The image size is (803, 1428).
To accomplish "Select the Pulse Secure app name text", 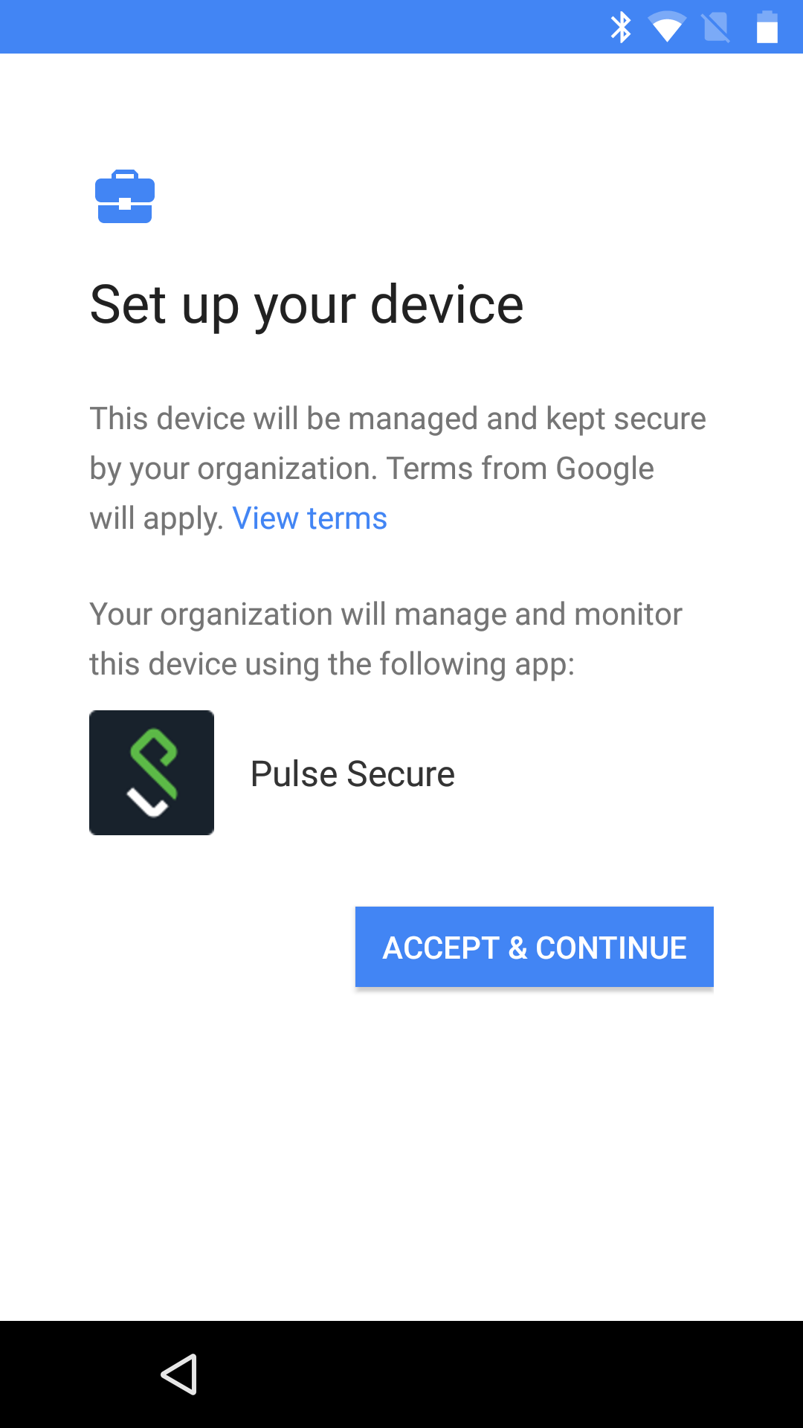I will click(x=352, y=773).
